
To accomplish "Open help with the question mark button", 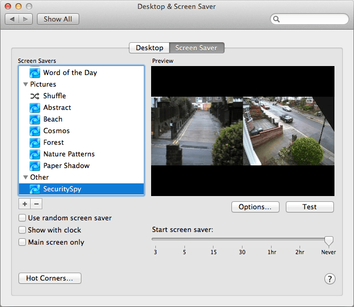I will point(330,279).
